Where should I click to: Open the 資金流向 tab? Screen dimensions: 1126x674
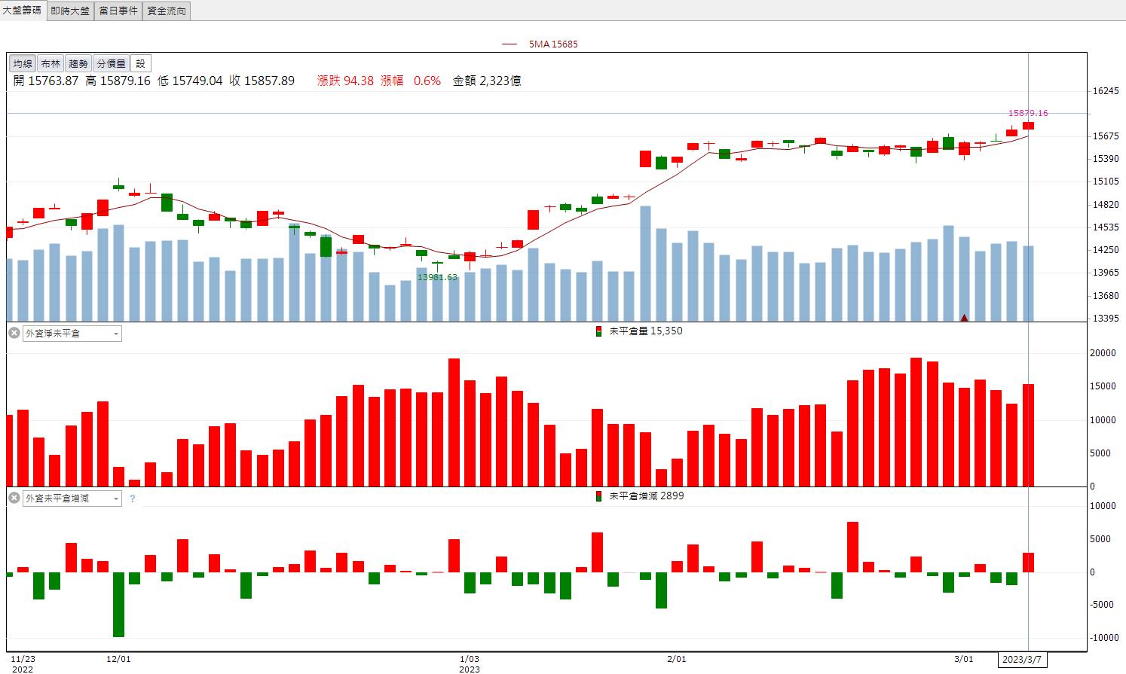167,11
